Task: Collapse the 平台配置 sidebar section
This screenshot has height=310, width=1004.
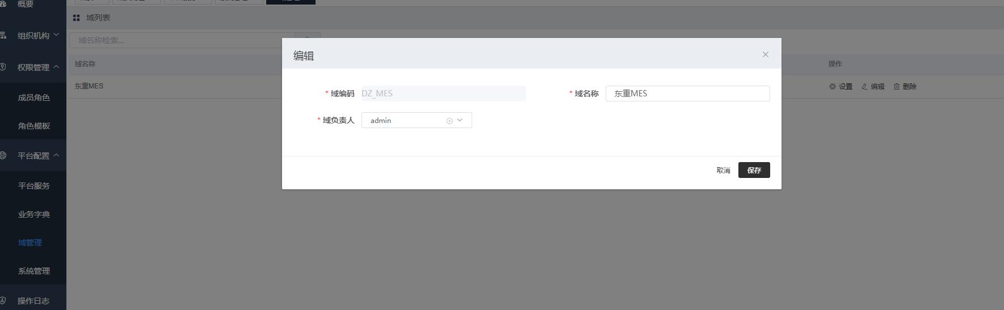Action: coord(56,155)
